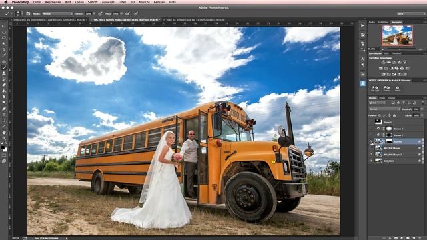Enable airbrush mode in options bar
Screen dimensions: 427x240
click(x=127, y=13)
